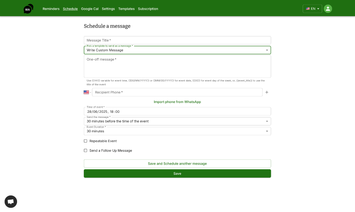Click the Time of event field
Image resolution: width=355 pixels, height=212 pixels.
tap(177, 112)
